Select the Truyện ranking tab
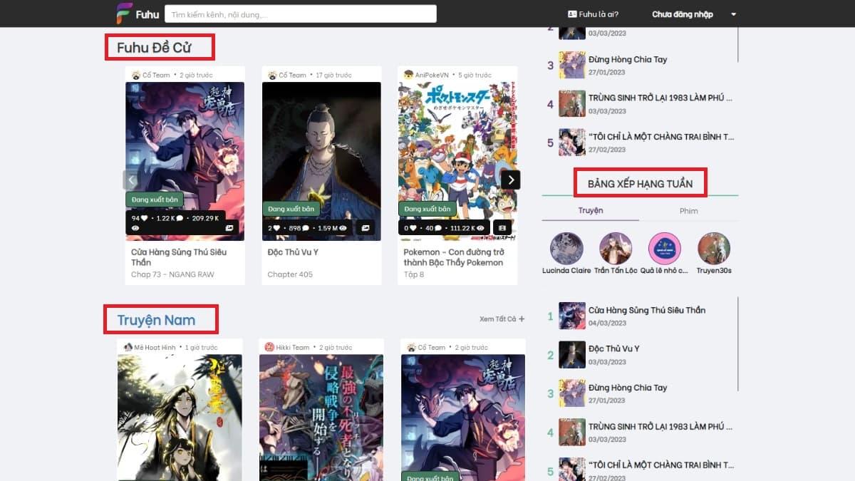The image size is (855, 481). pyautogui.click(x=590, y=210)
